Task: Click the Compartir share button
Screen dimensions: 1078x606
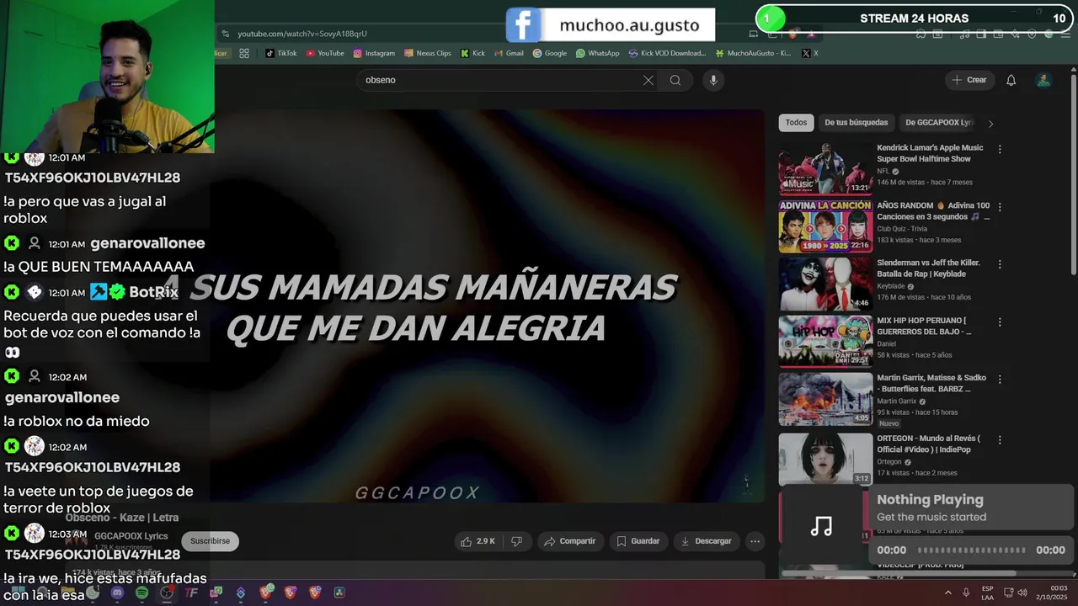Action: pos(569,541)
